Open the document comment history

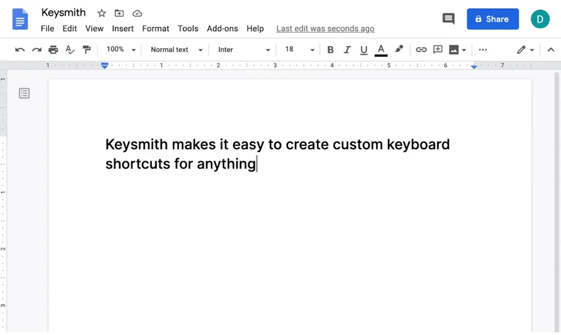[448, 19]
